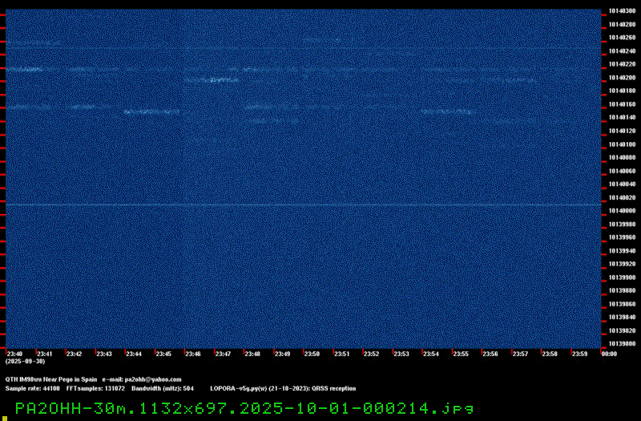641x421 pixels.
Task: Select the 23:54 time axis label
Action: (x=430, y=354)
